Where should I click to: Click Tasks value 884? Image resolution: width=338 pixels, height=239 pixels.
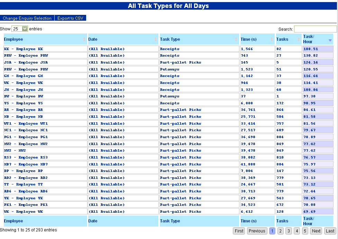(289, 164)
